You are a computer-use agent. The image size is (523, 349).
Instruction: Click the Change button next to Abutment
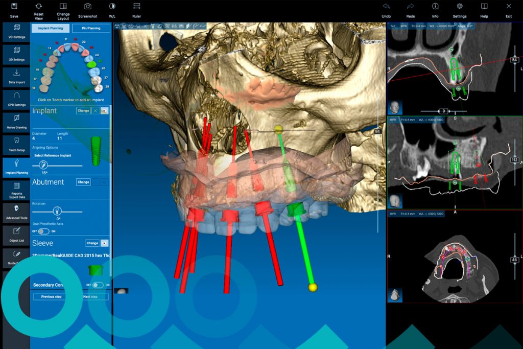click(83, 182)
